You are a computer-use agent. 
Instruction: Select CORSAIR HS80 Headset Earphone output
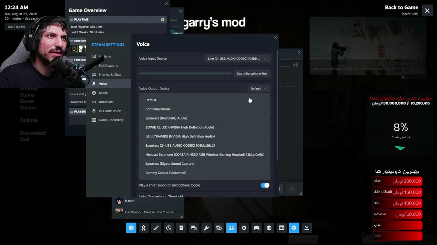(x=205, y=154)
